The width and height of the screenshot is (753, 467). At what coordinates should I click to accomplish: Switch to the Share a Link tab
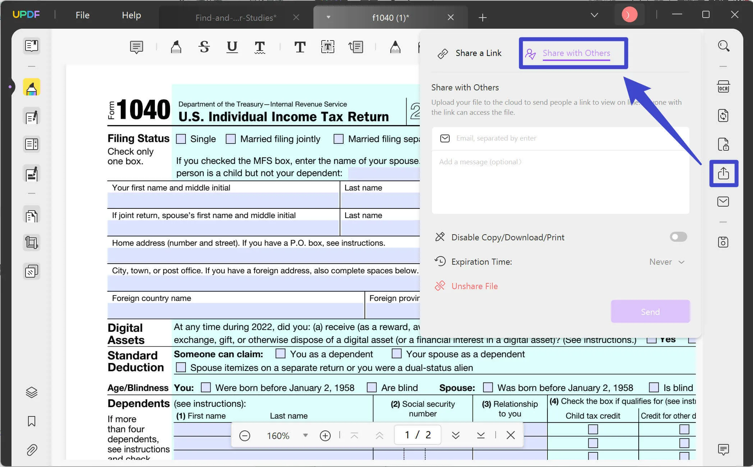click(469, 53)
